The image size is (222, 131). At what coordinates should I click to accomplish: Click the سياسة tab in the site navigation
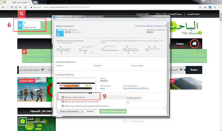click(180, 44)
